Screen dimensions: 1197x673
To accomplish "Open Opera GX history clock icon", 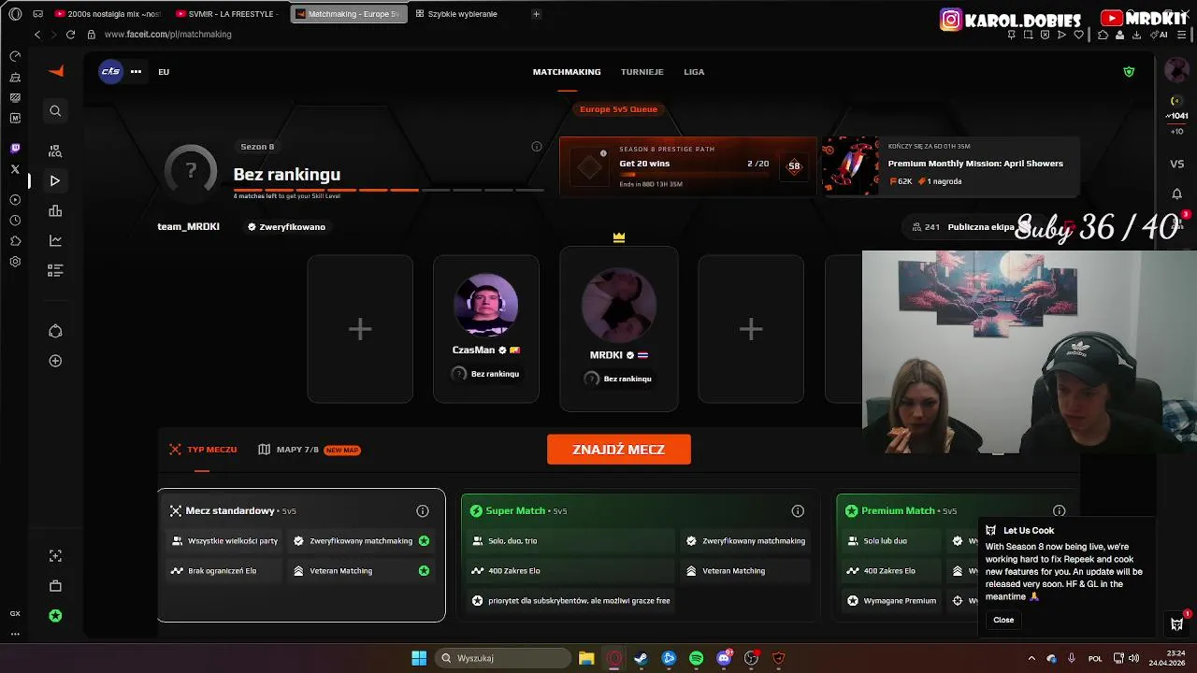I will [15, 221].
